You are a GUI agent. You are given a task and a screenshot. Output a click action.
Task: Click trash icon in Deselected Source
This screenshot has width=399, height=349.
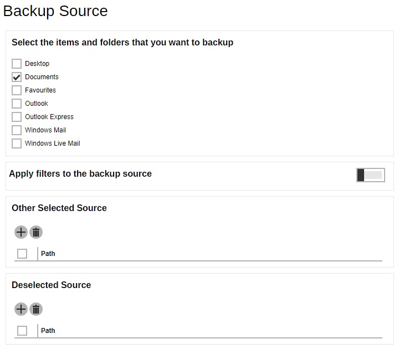pos(36,309)
